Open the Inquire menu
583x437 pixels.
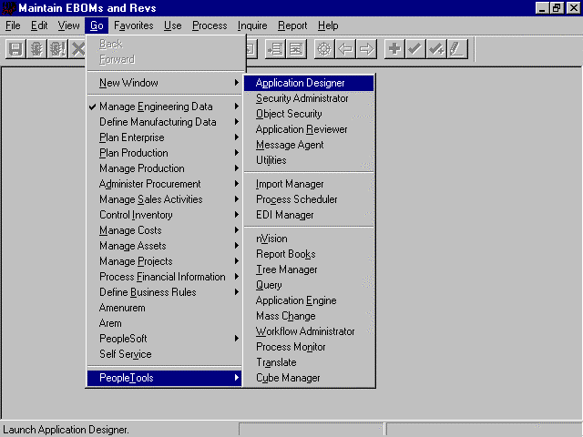pyautogui.click(x=252, y=25)
